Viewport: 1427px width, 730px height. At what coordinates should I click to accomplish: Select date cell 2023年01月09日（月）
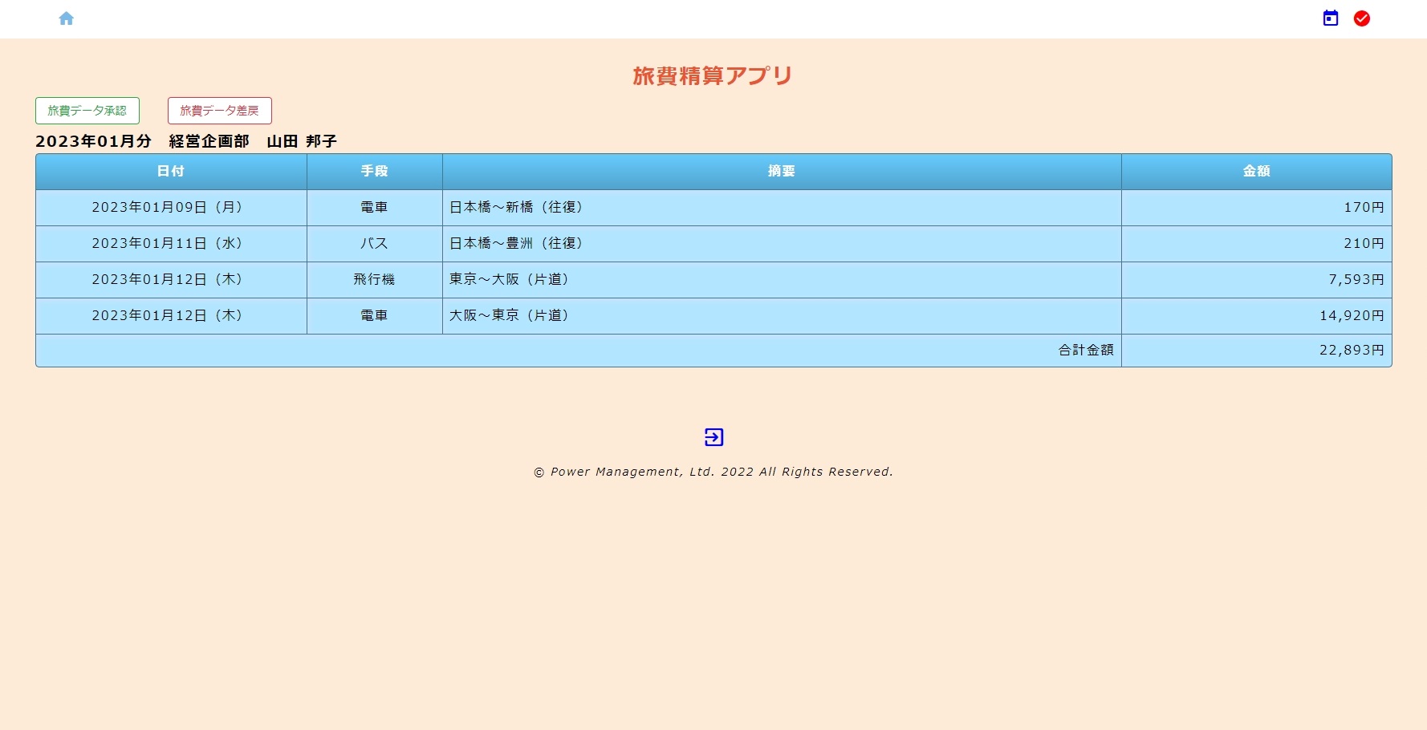coord(171,208)
